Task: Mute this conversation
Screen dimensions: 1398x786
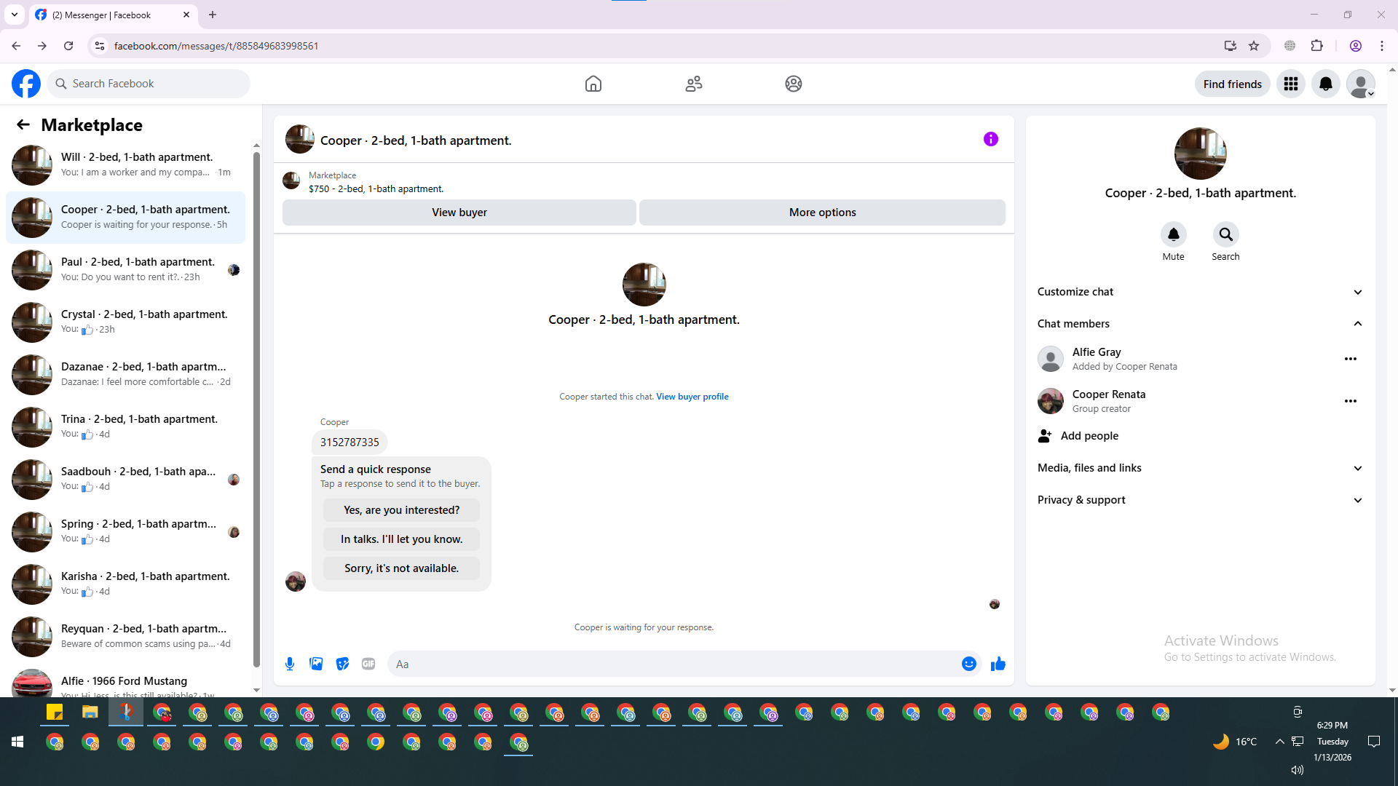Action: tap(1173, 235)
